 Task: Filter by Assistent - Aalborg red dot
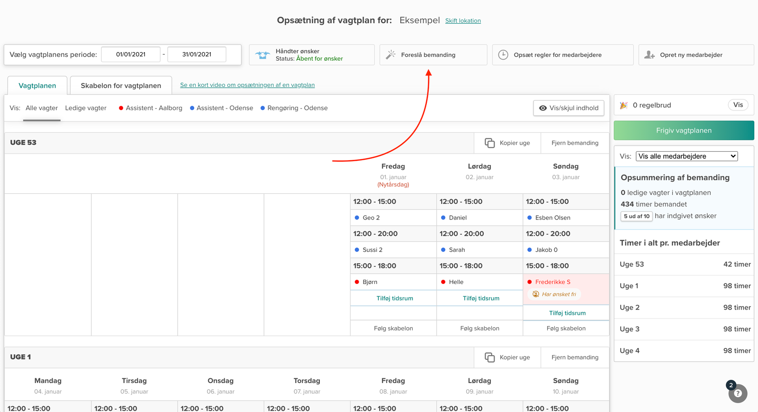(x=121, y=108)
